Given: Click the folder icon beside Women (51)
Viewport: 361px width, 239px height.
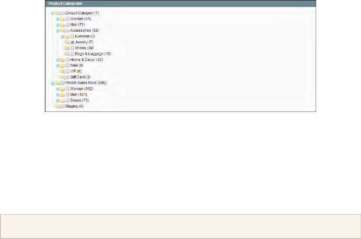Looking at the screenshot, I should 62,19.
